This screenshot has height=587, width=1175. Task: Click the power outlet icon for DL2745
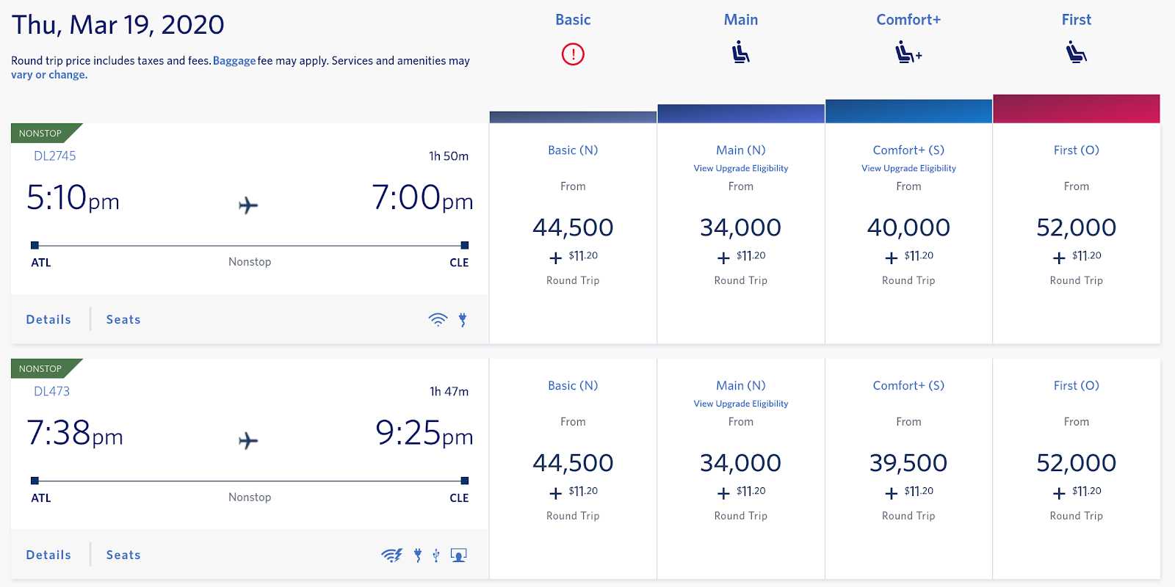(x=463, y=319)
